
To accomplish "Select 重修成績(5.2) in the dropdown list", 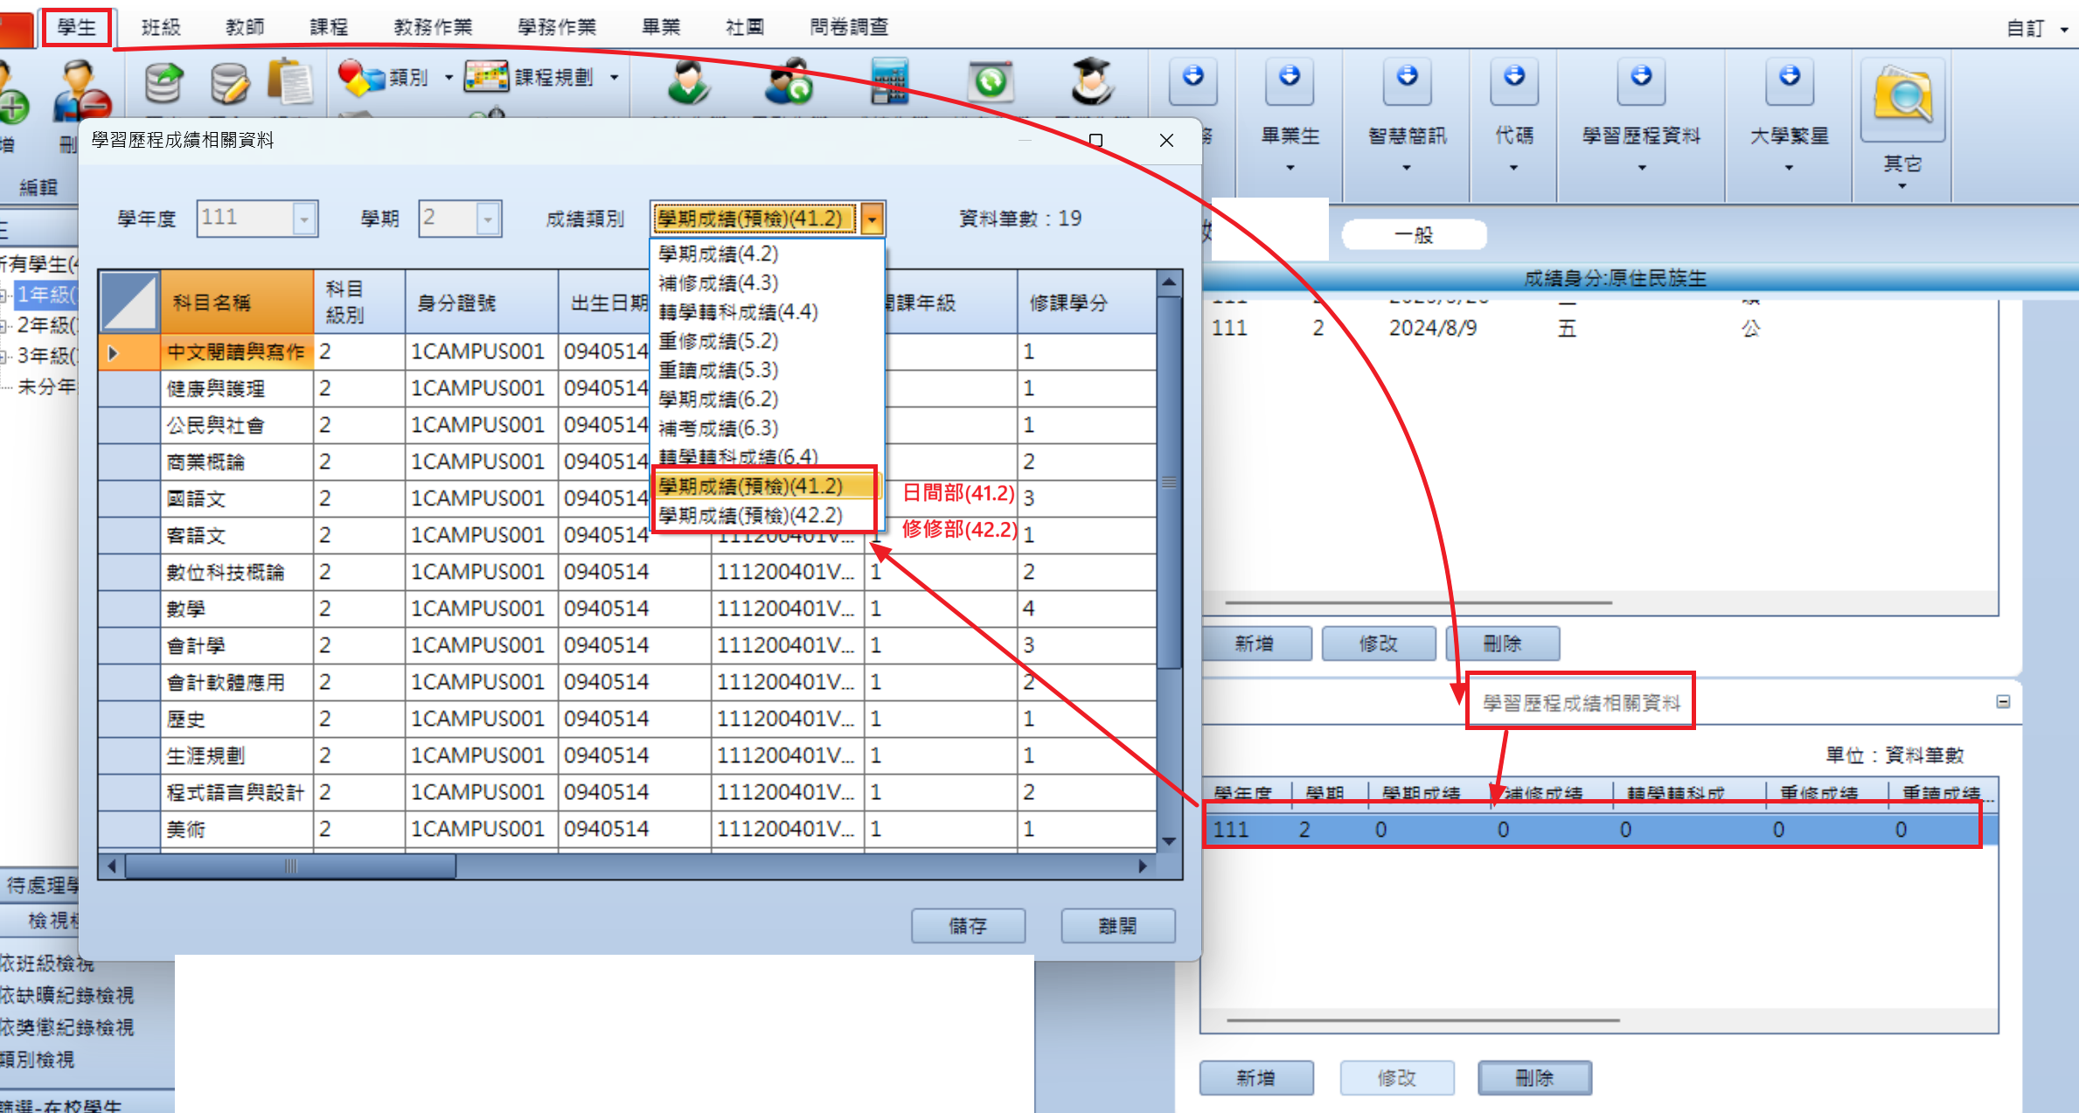I will [x=768, y=341].
